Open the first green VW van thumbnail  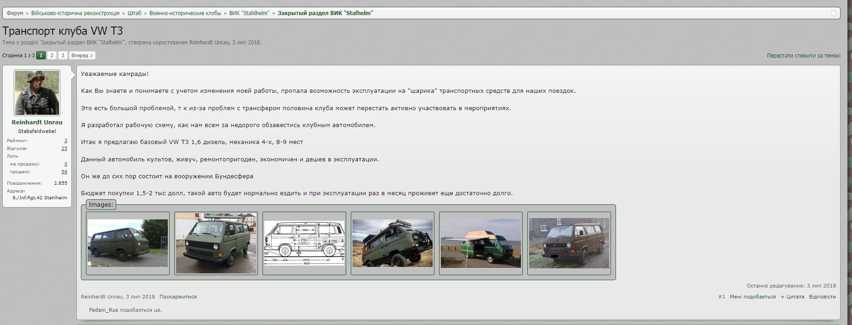coord(128,243)
